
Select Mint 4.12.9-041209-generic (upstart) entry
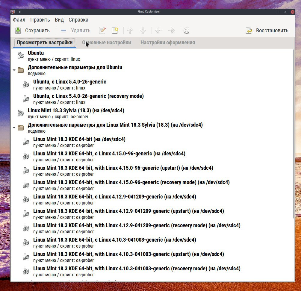pyautogui.click(x=152, y=214)
